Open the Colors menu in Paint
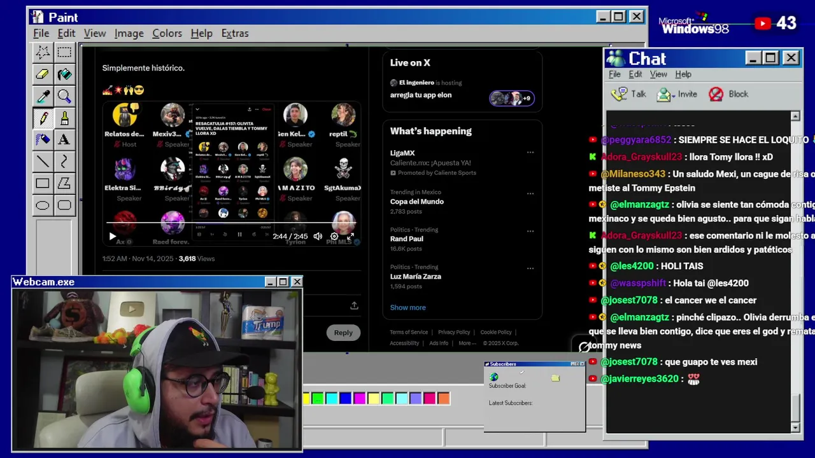This screenshot has height=458, width=815. click(167, 33)
